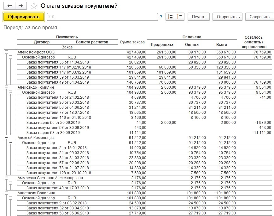The height and width of the screenshot is (216, 274).
Task: Click the forward navigation arrow
Action: (x=21, y=6)
